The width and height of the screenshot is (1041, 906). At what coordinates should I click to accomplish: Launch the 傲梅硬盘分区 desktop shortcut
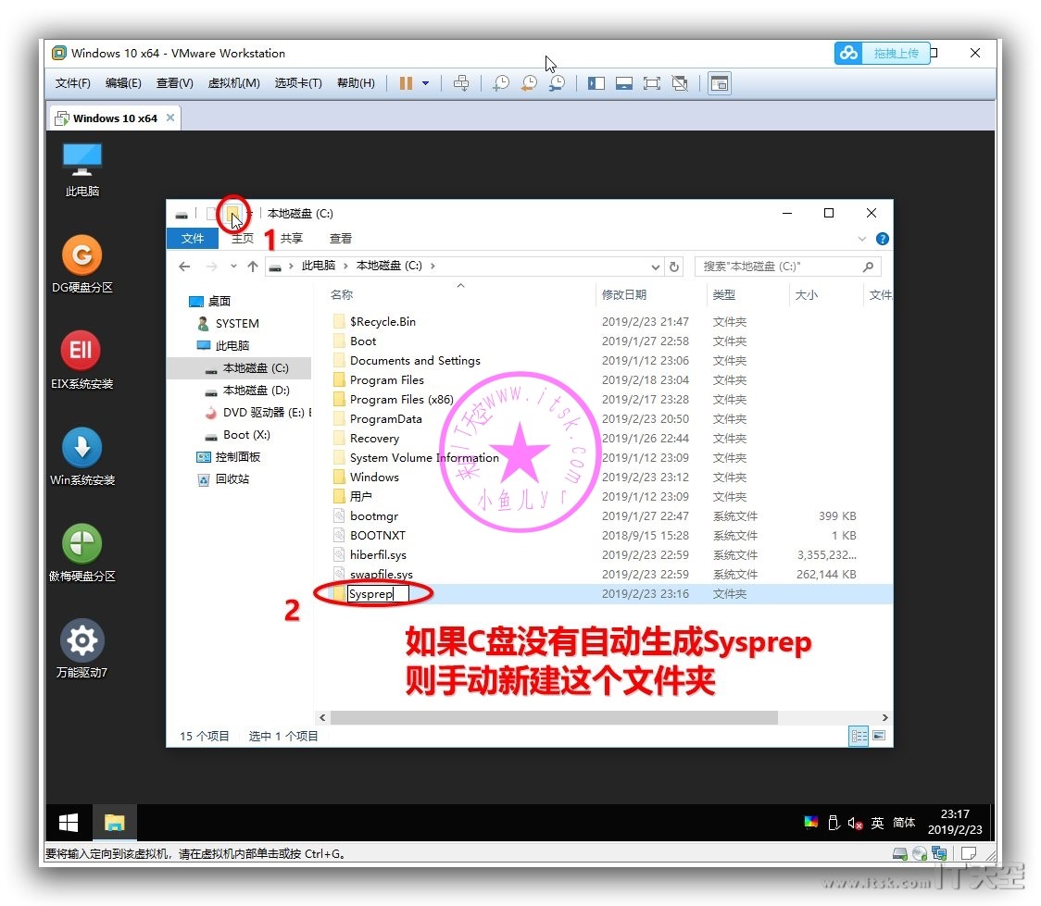pos(82,552)
